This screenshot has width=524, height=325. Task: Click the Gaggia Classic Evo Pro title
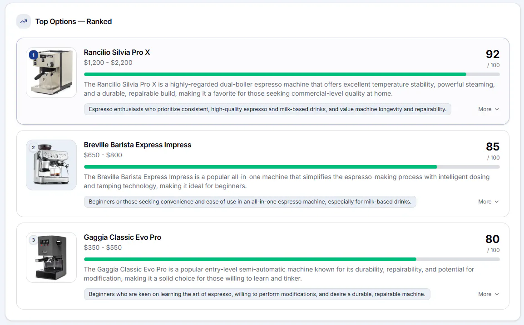click(x=122, y=237)
